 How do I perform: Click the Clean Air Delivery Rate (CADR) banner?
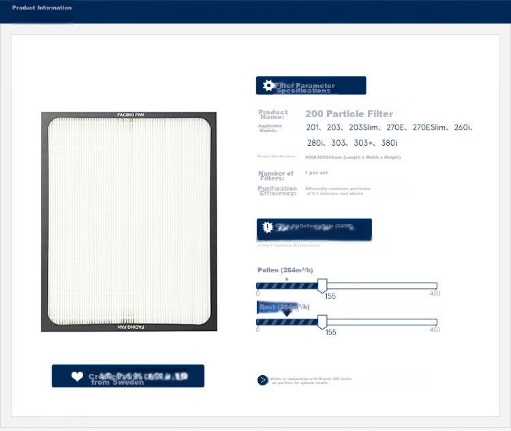[x=314, y=229]
